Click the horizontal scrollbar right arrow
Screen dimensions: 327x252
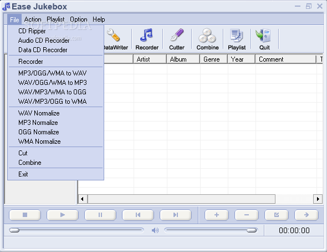click(x=318, y=199)
